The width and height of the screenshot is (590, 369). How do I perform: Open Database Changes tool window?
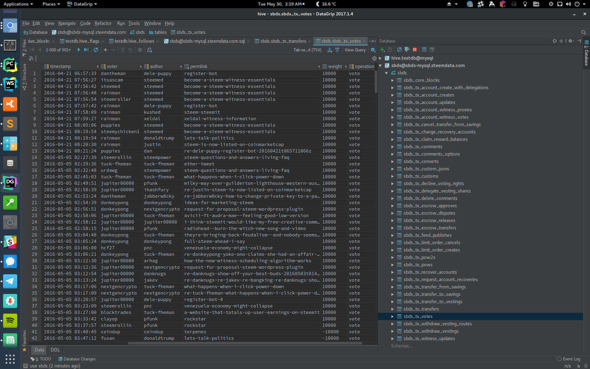tap(77, 359)
